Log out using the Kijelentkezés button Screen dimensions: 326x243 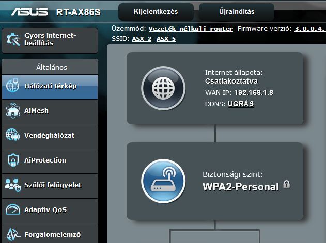pos(156,12)
